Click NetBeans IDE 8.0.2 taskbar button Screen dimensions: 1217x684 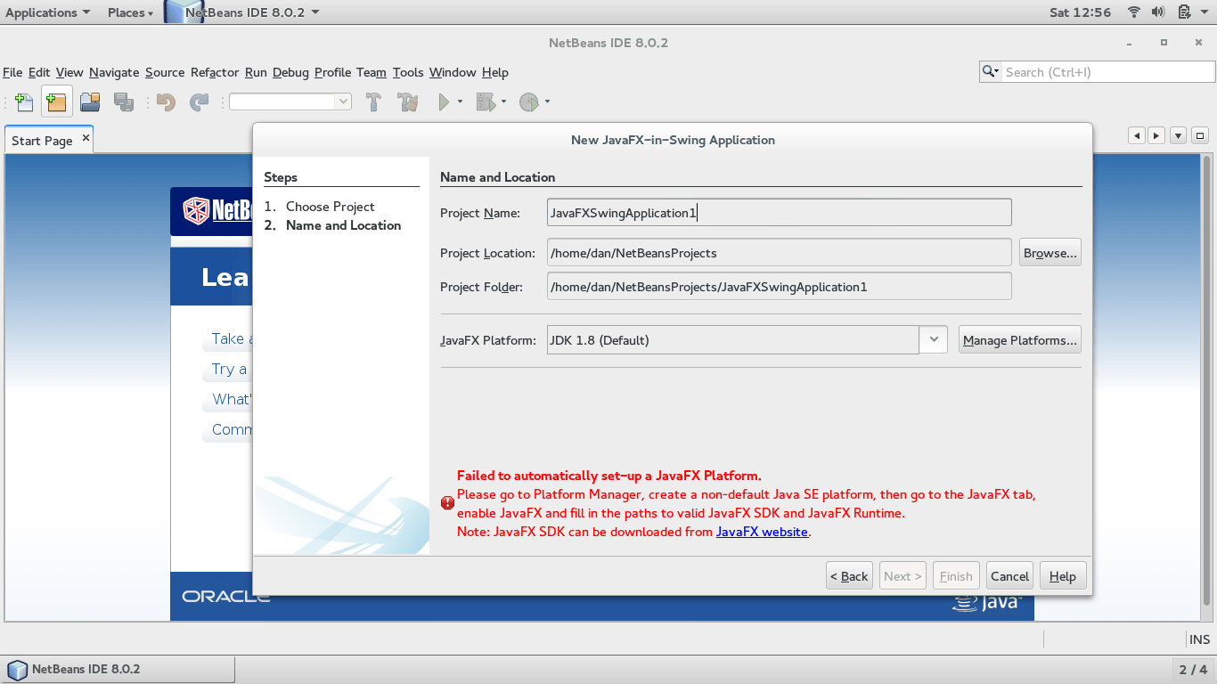tap(118, 669)
